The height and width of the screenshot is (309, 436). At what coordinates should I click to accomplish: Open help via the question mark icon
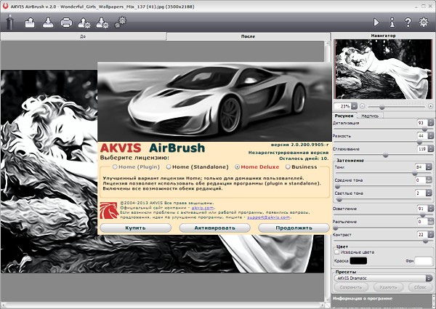click(x=407, y=23)
